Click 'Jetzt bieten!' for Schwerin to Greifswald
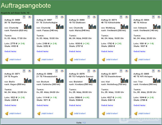The height and width of the screenshot is (125, 162). (144, 59)
